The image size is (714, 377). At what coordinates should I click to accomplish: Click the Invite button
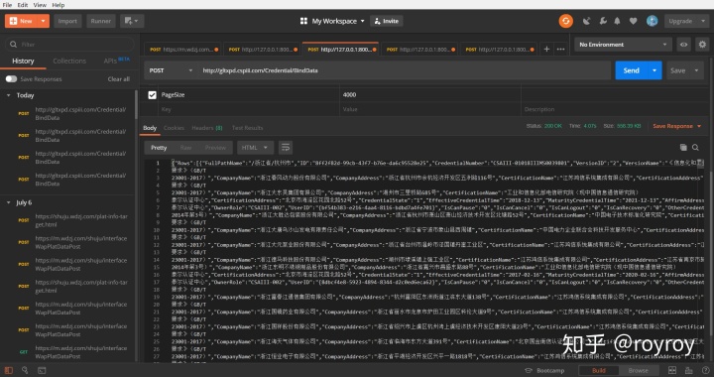(387, 21)
